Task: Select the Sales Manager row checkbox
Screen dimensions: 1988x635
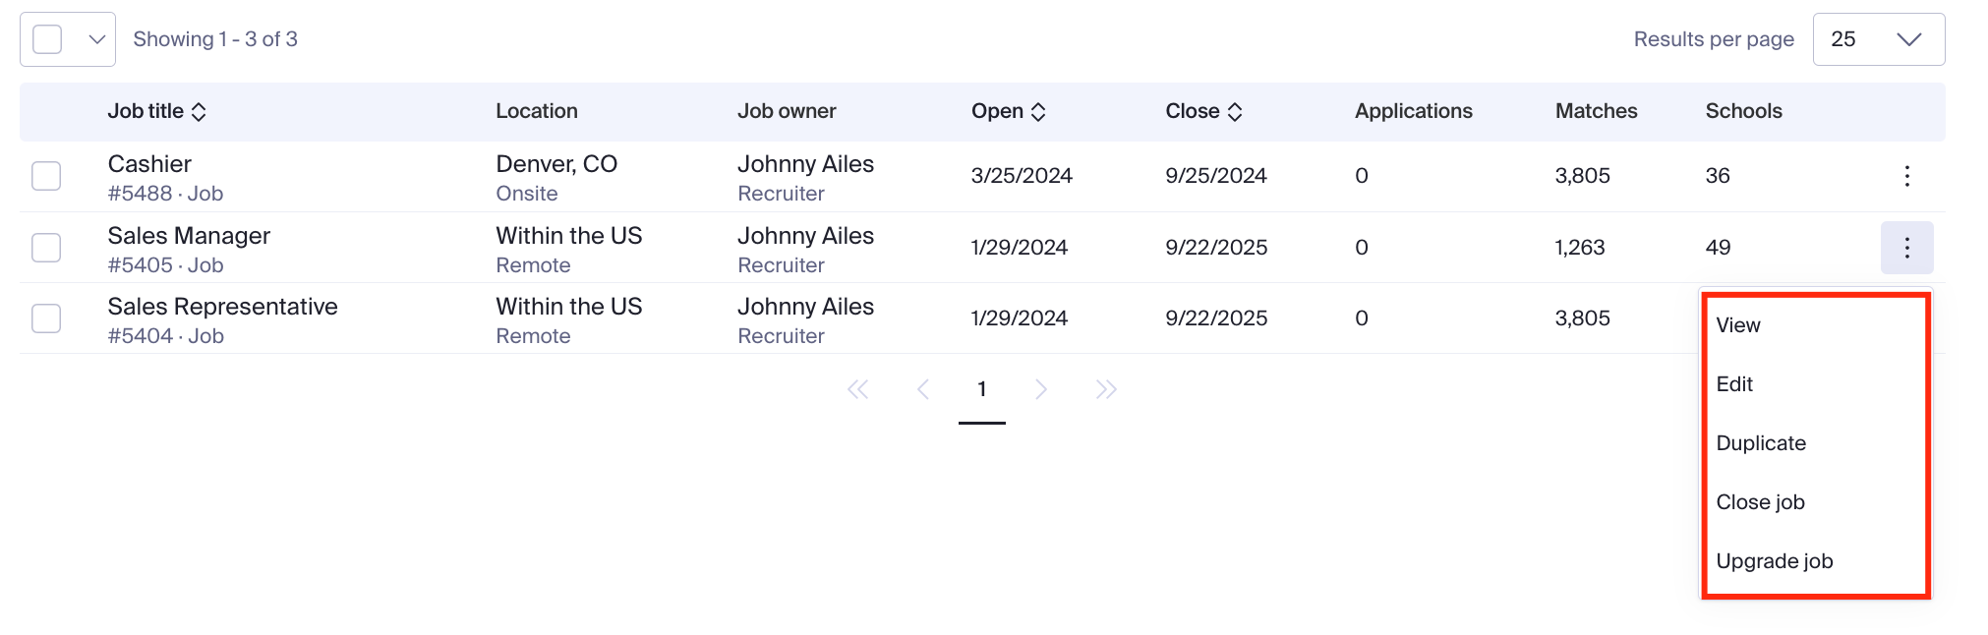Action: click(x=46, y=248)
